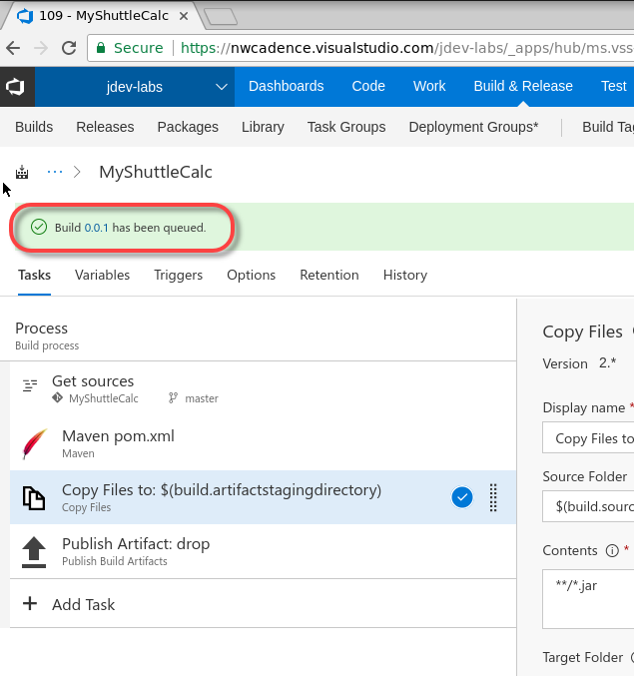Expand the breadcrumb ellipsis menu
The image size is (634, 676).
pyautogui.click(x=55, y=172)
